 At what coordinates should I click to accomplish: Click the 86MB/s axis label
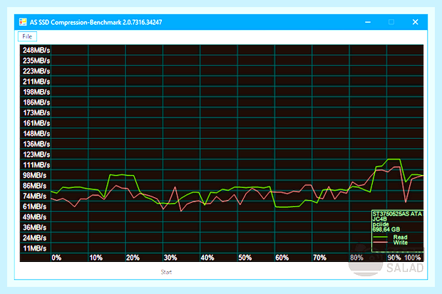pyautogui.click(x=35, y=186)
